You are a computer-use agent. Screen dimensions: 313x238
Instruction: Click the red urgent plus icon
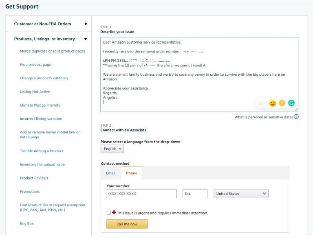click(114, 213)
